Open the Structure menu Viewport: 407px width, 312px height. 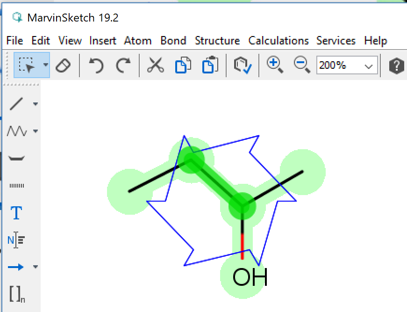coord(217,41)
